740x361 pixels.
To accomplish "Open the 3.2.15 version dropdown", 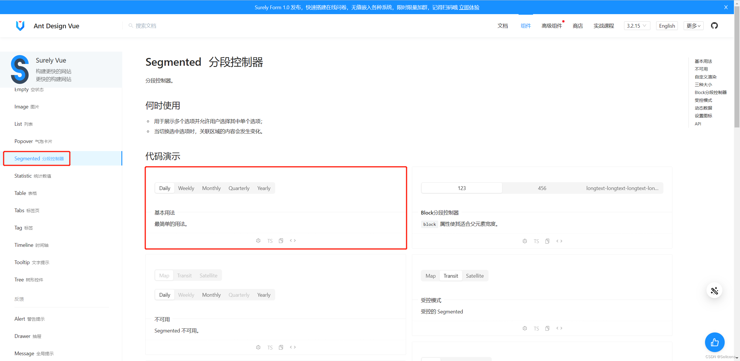I will click(x=637, y=26).
